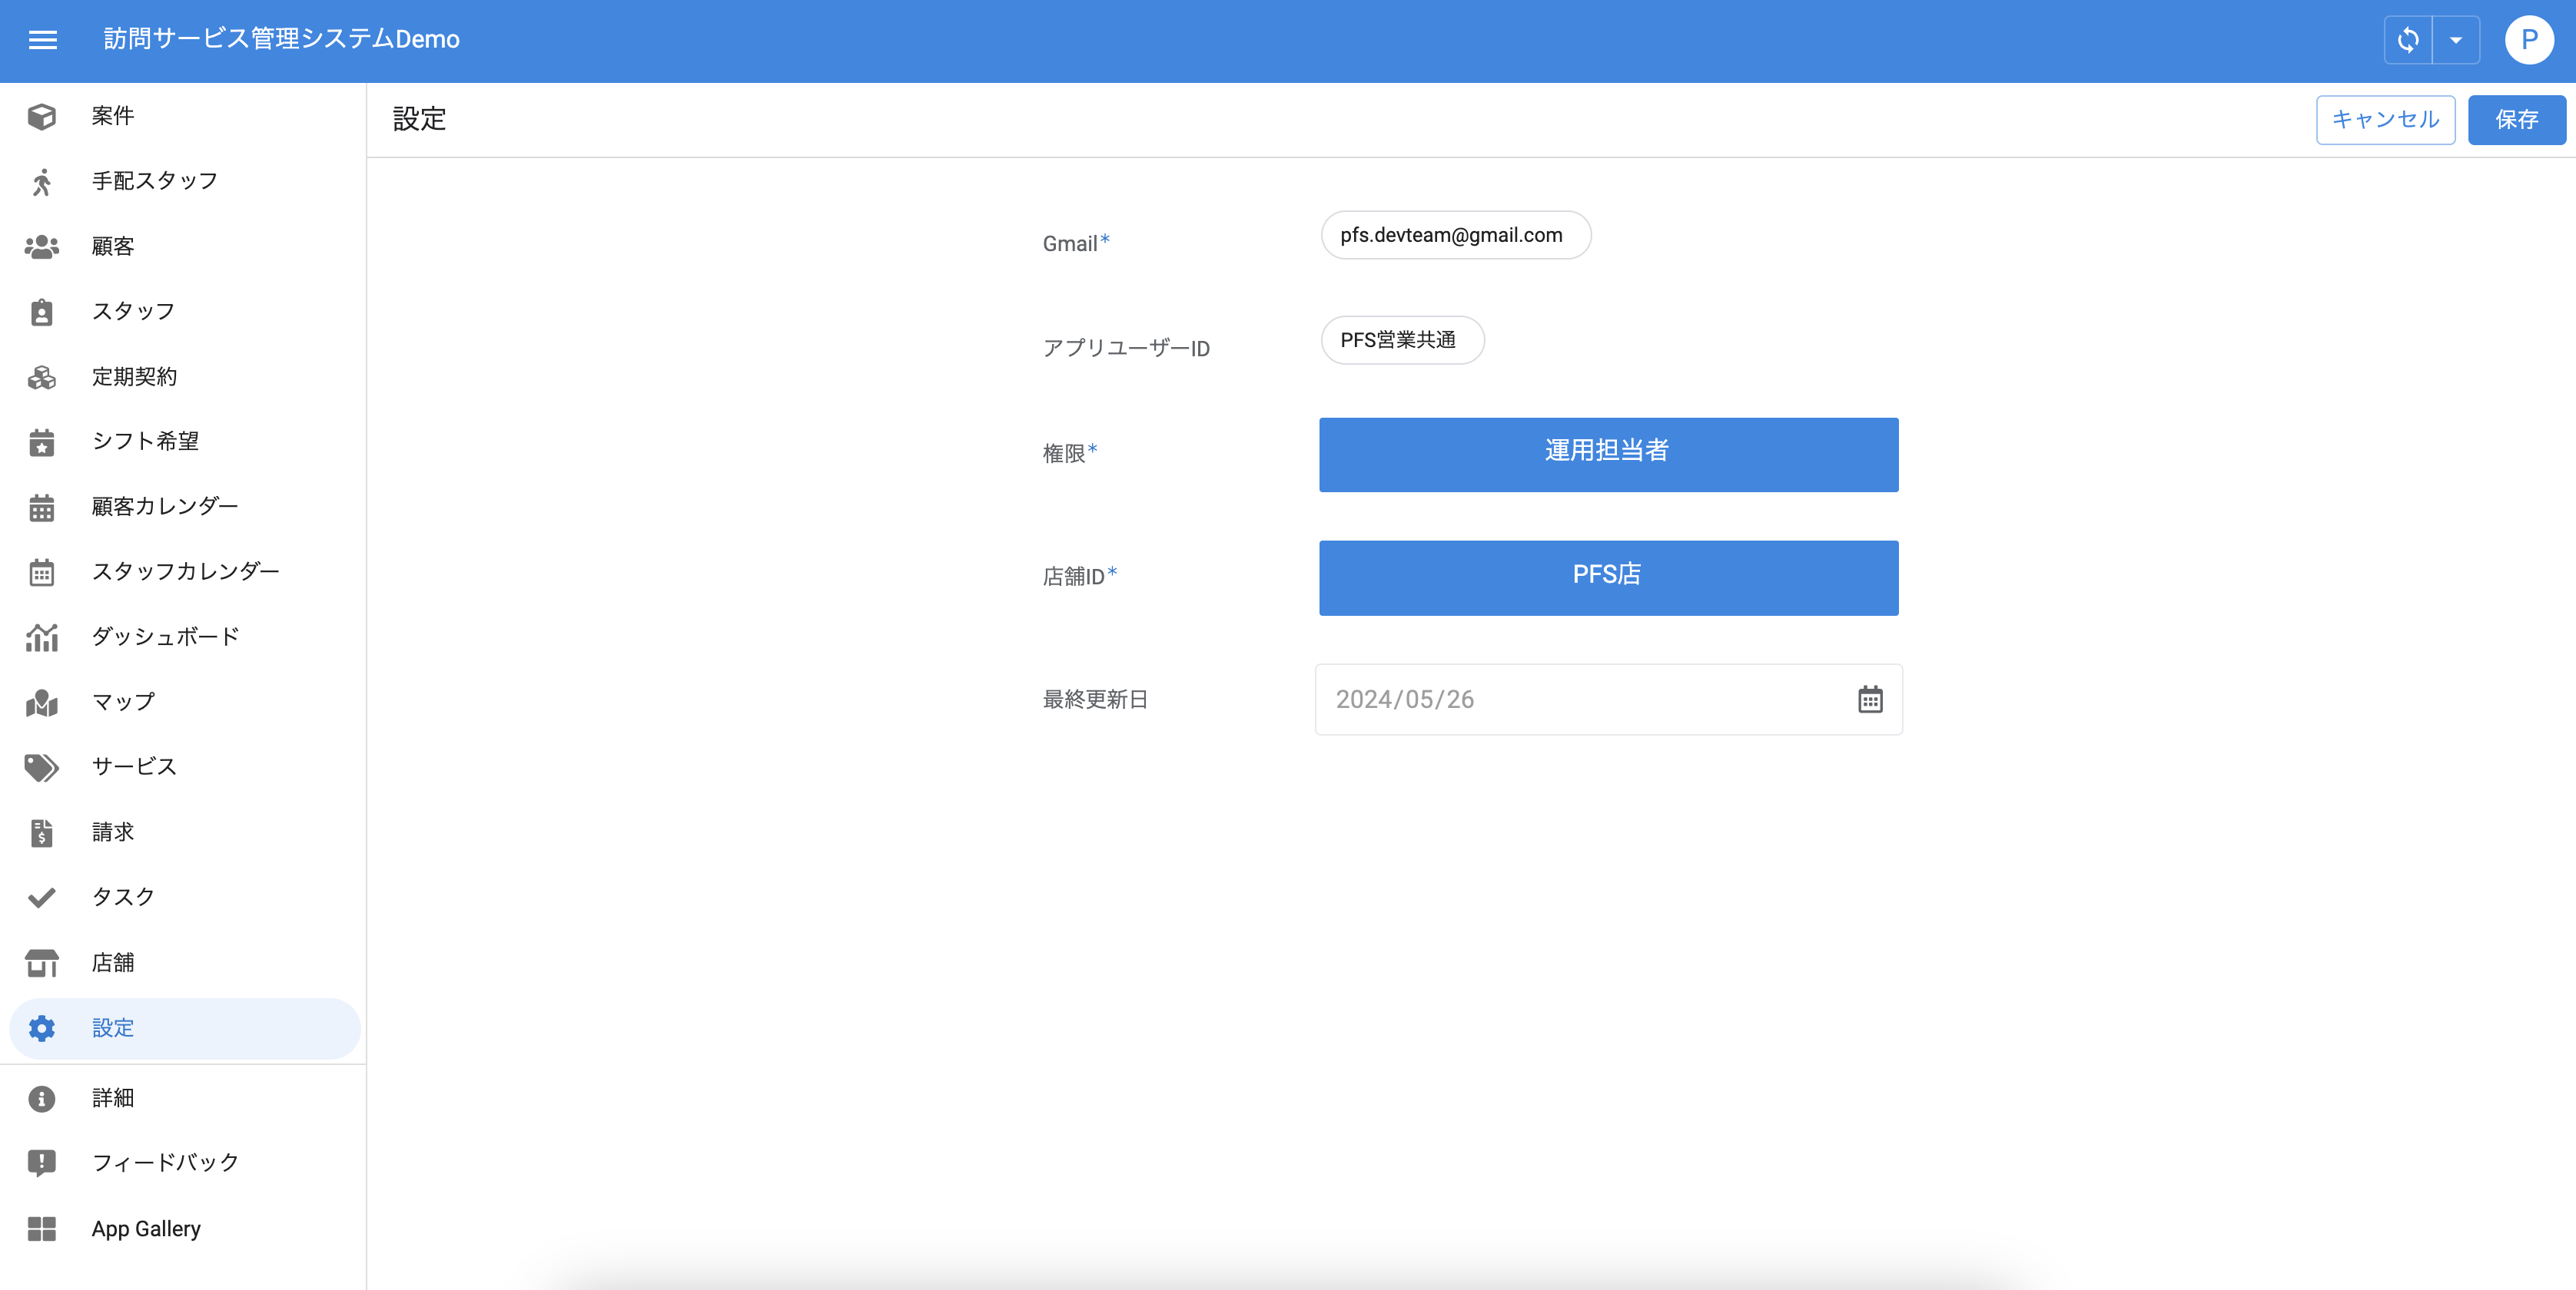Open the P user profile avatar
The width and height of the screenshot is (2576, 1290).
2529,40
